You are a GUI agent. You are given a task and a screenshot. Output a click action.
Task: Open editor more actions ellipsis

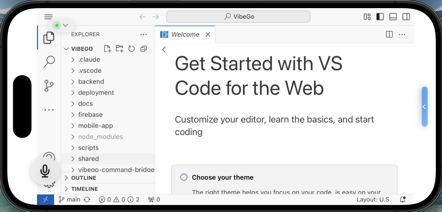(402, 34)
